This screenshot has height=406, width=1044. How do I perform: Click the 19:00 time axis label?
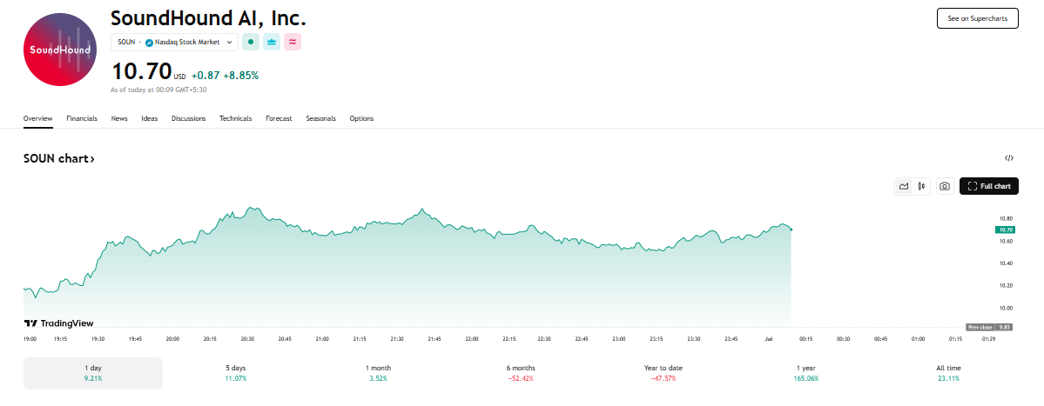[30, 339]
